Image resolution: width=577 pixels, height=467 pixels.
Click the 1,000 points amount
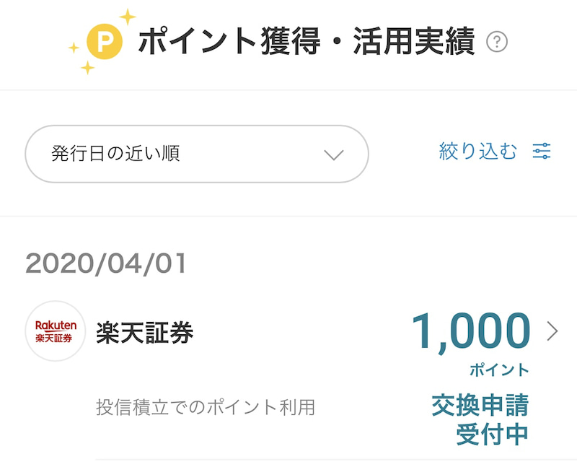[x=471, y=333]
